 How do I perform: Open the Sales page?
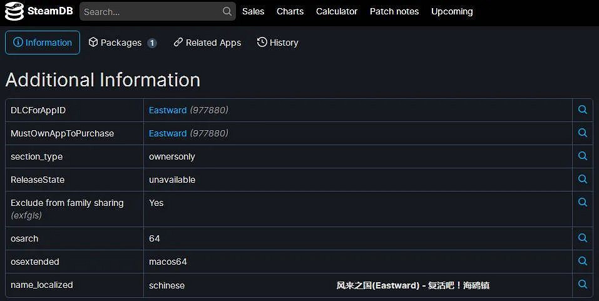(x=253, y=11)
